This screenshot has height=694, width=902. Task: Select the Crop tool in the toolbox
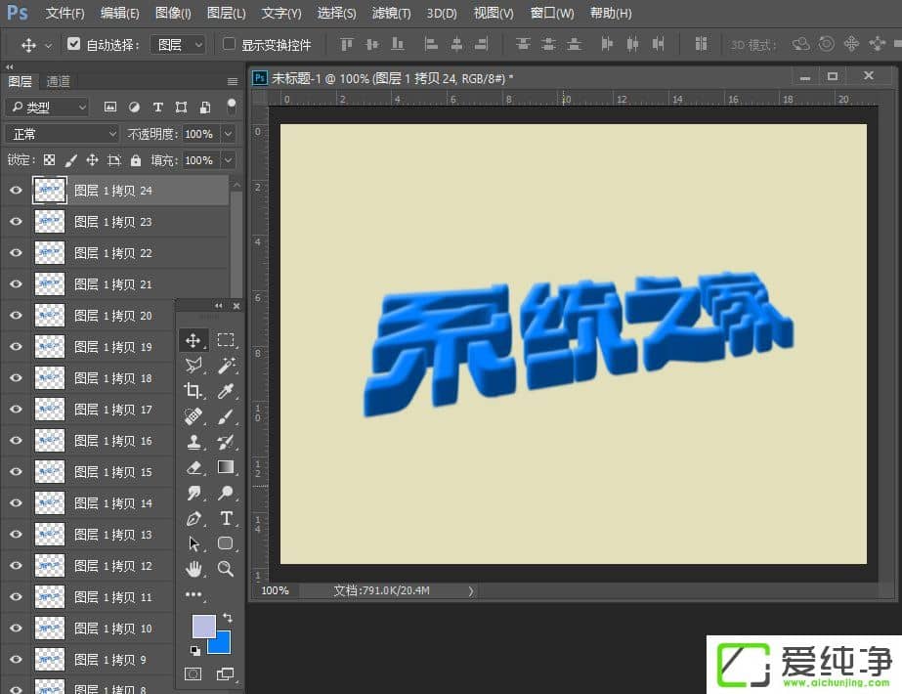coord(193,390)
